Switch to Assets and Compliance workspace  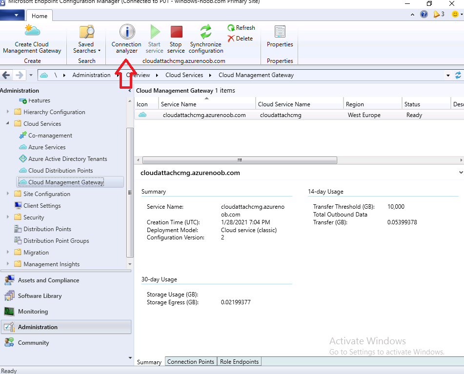pos(66,280)
